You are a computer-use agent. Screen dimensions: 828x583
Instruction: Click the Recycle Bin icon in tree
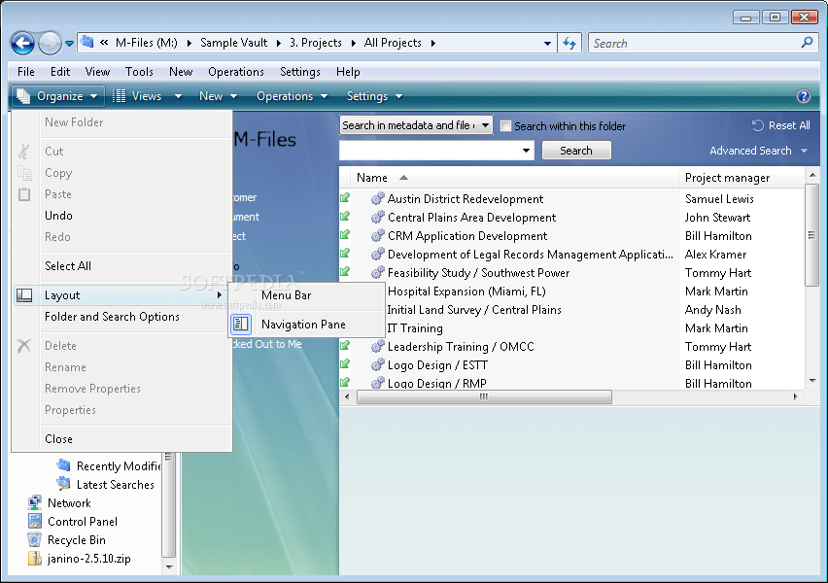tap(35, 539)
